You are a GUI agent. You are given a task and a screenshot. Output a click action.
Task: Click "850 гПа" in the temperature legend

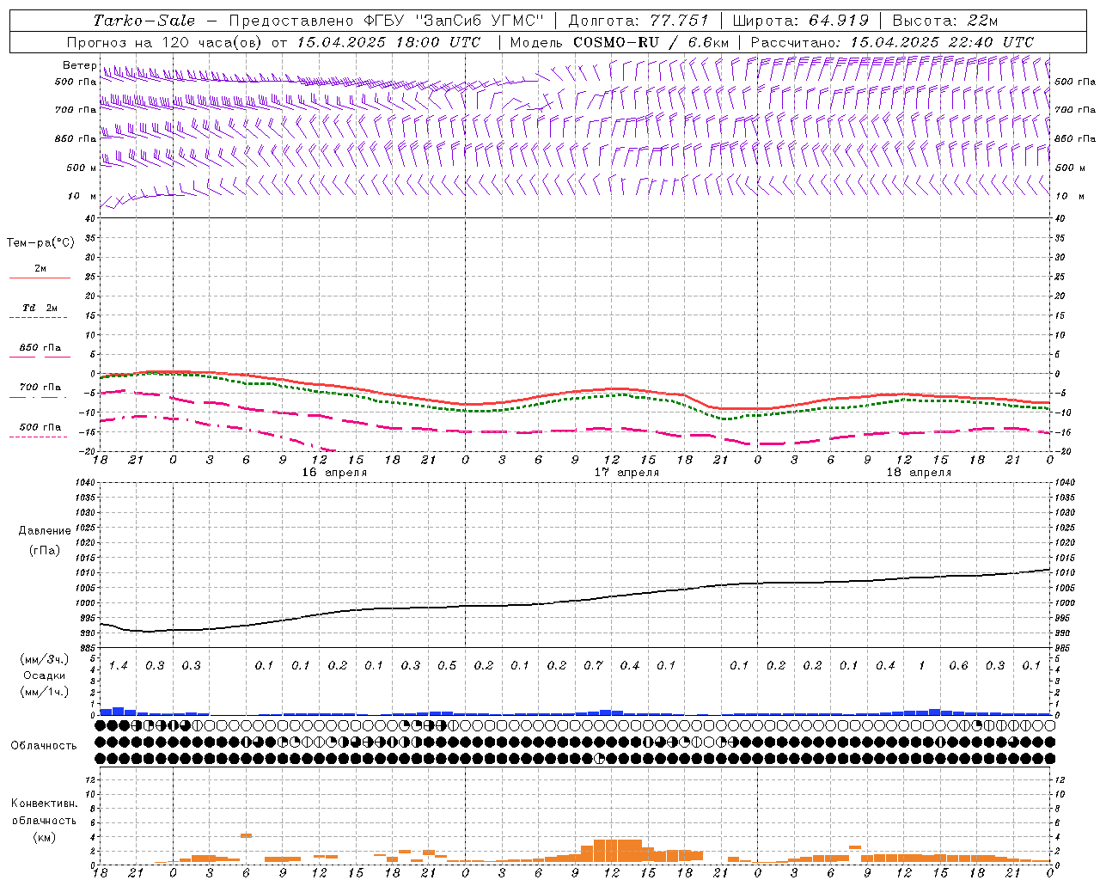click(40, 348)
